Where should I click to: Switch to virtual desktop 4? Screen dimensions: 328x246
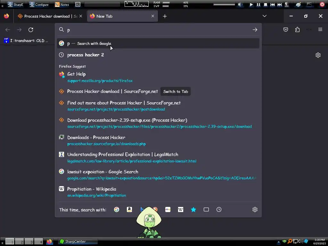(39, 242)
